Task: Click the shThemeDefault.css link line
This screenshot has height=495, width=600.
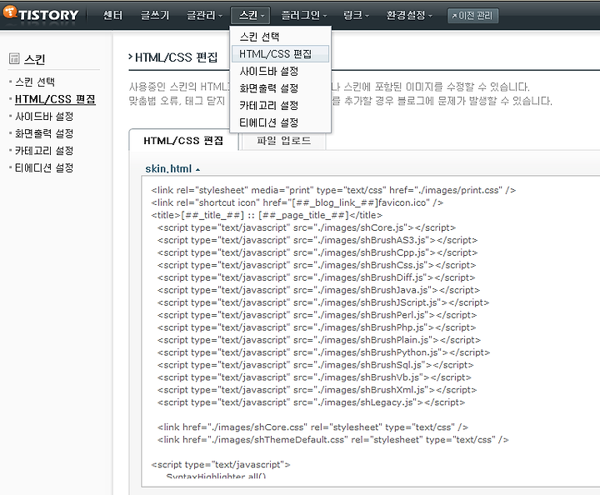Action: (332, 439)
